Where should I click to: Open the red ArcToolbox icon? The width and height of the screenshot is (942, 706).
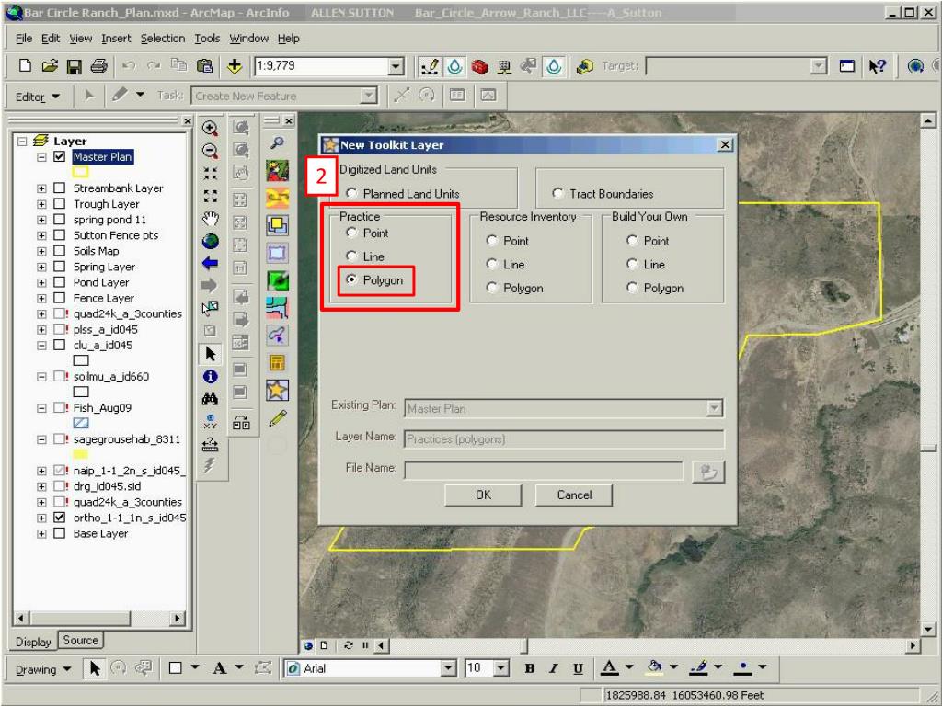click(x=479, y=66)
